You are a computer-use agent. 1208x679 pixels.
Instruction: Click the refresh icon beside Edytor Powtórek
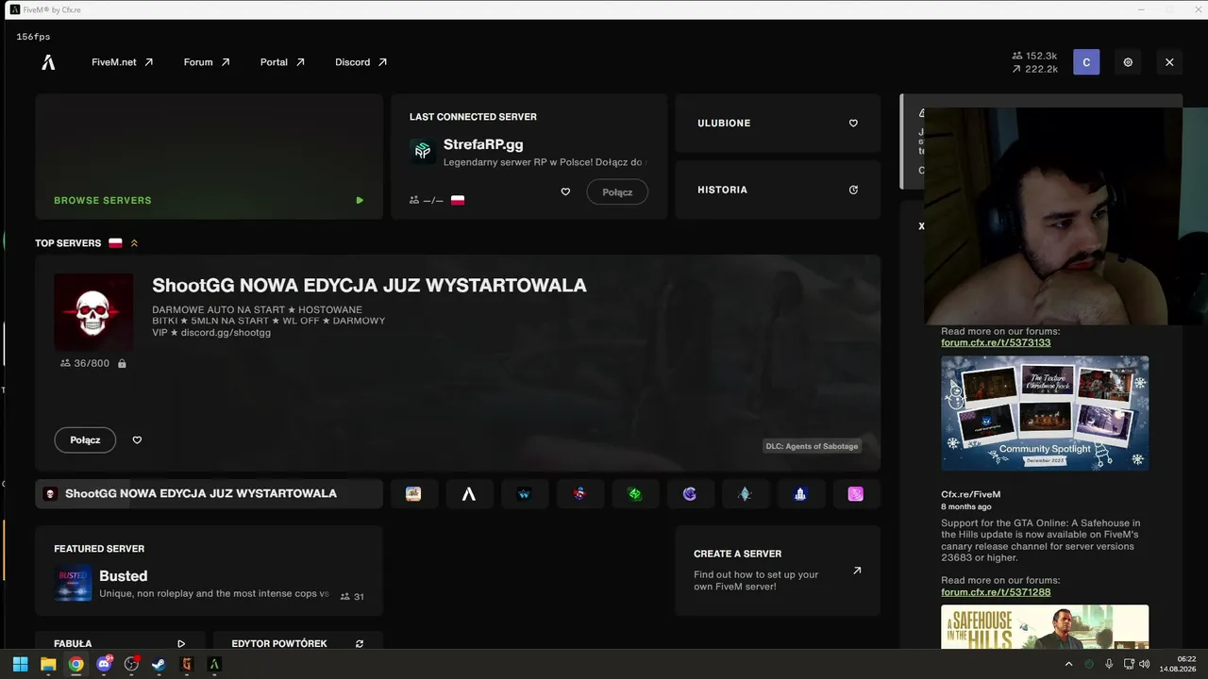360,644
